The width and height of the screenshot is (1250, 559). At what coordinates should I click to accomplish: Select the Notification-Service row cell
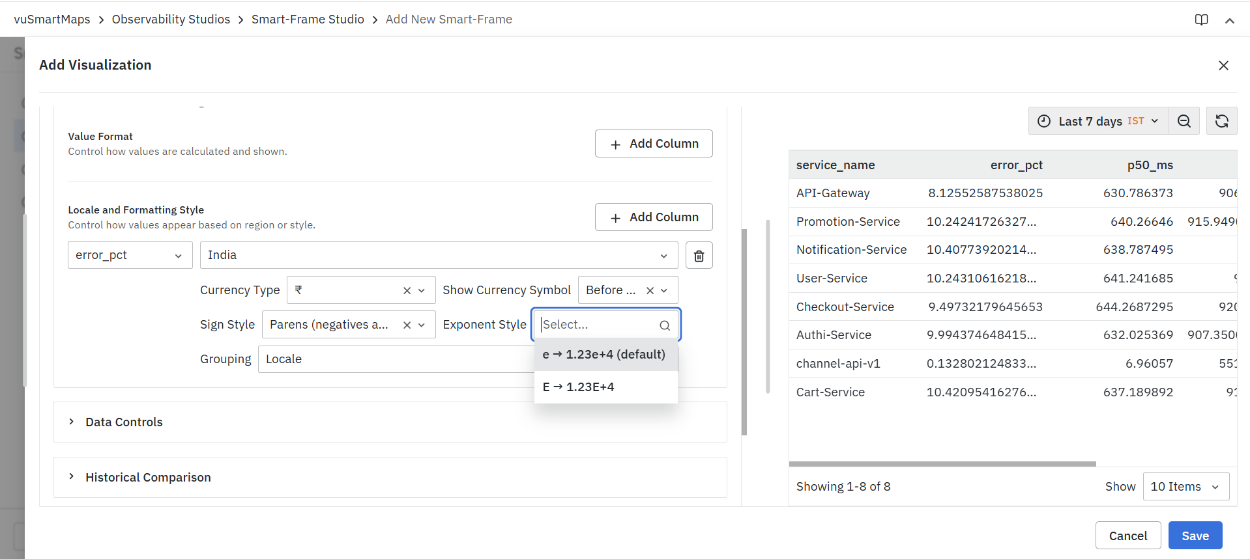[851, 250]
